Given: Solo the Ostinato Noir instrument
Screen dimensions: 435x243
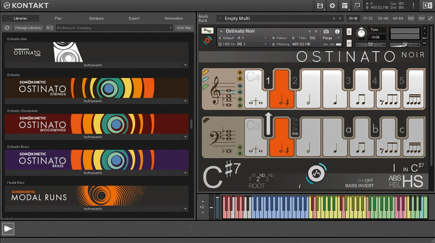Looking at the screenshot, I should pos(349,32).
